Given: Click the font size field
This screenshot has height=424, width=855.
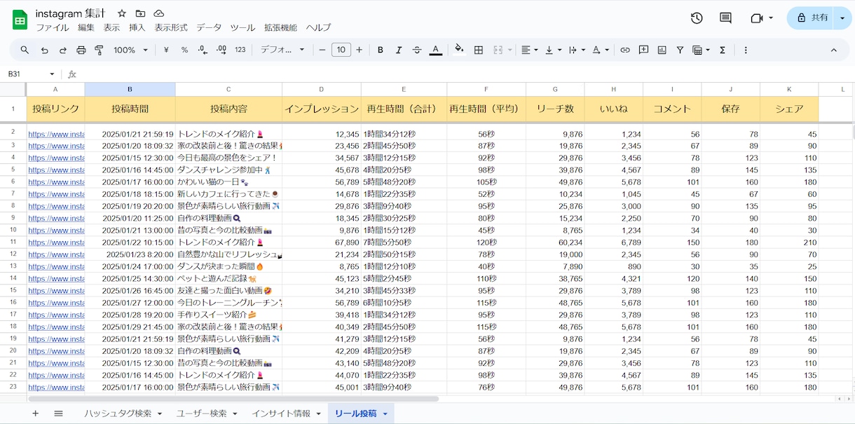Looking at the screenshot, I should 341,50.
